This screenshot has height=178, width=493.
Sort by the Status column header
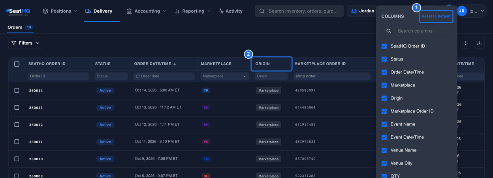point(103,64)
